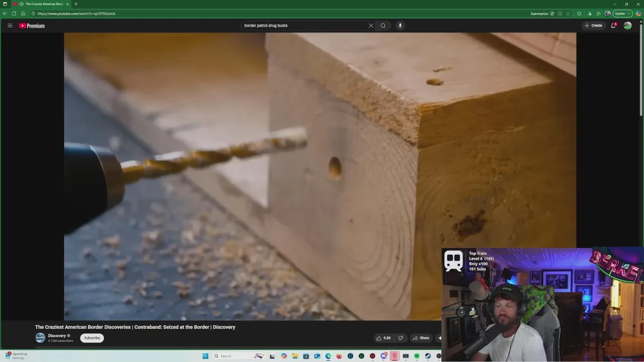
Task: Like the video showing 5.8K
Action: [383, 338]
